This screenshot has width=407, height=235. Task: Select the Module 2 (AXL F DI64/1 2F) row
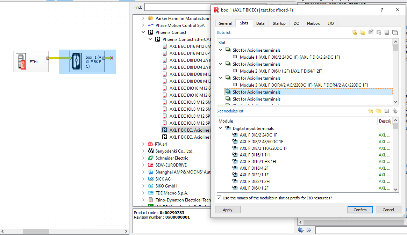(281, 71)
